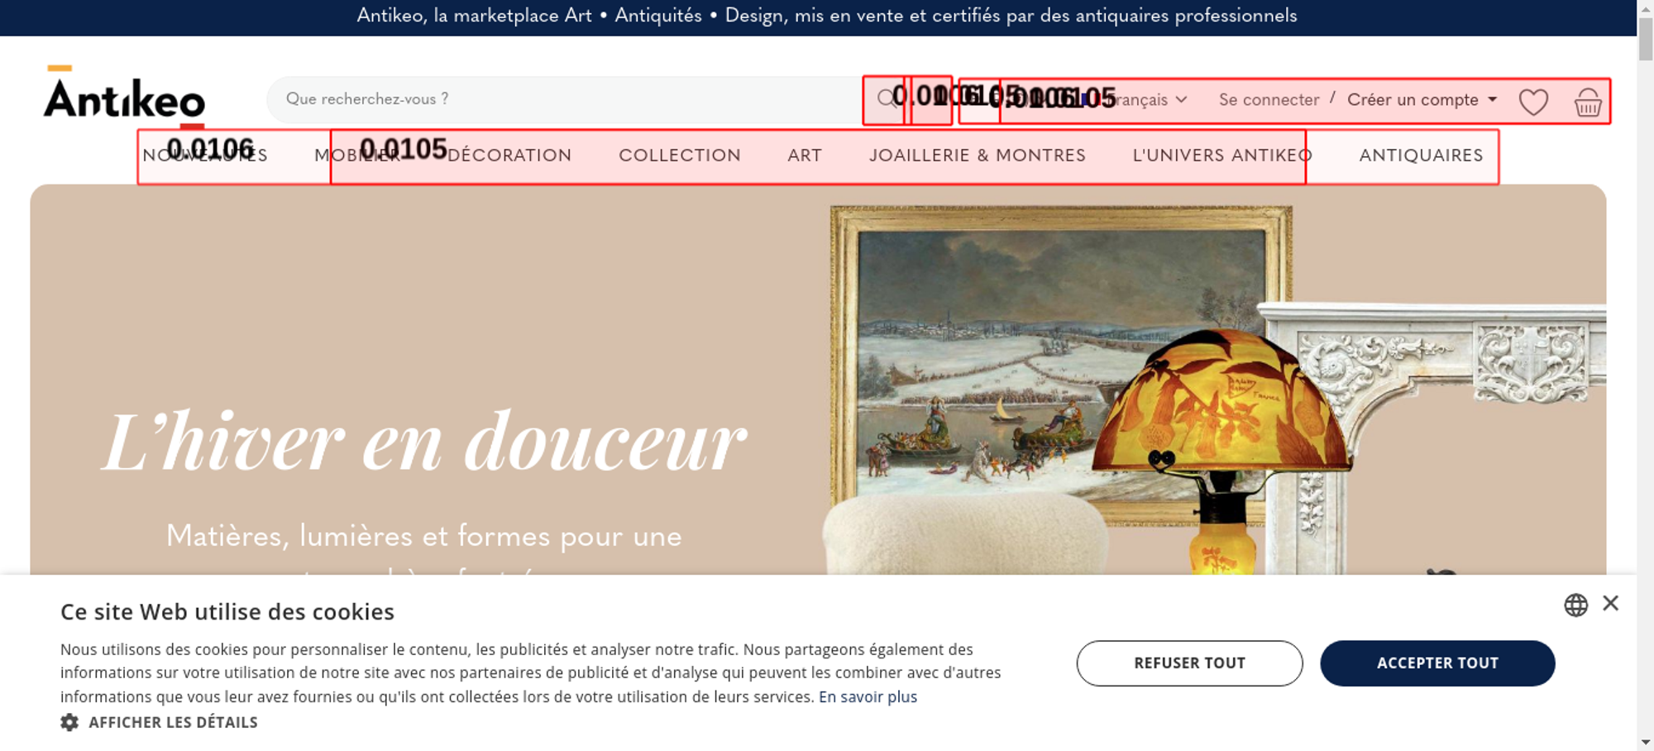Open the wishlist heart icon
The image size is (1654, 751).
[x=1533, y=102]
